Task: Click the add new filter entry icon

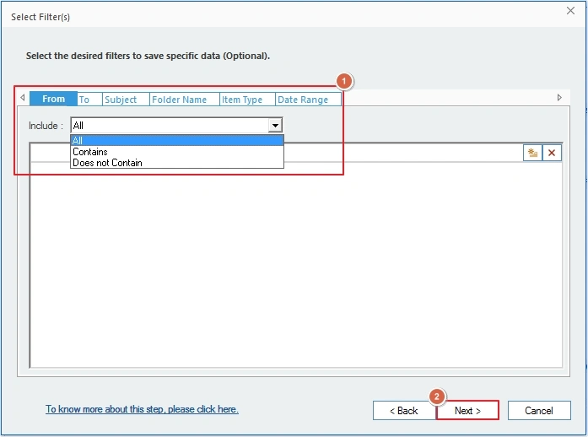Action: (x=532, y=153)
